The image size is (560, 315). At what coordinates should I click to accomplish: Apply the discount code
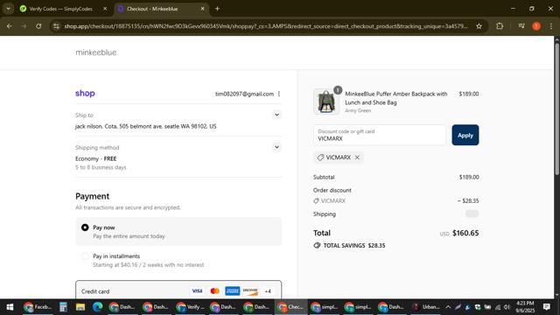[x=465, y=135]
